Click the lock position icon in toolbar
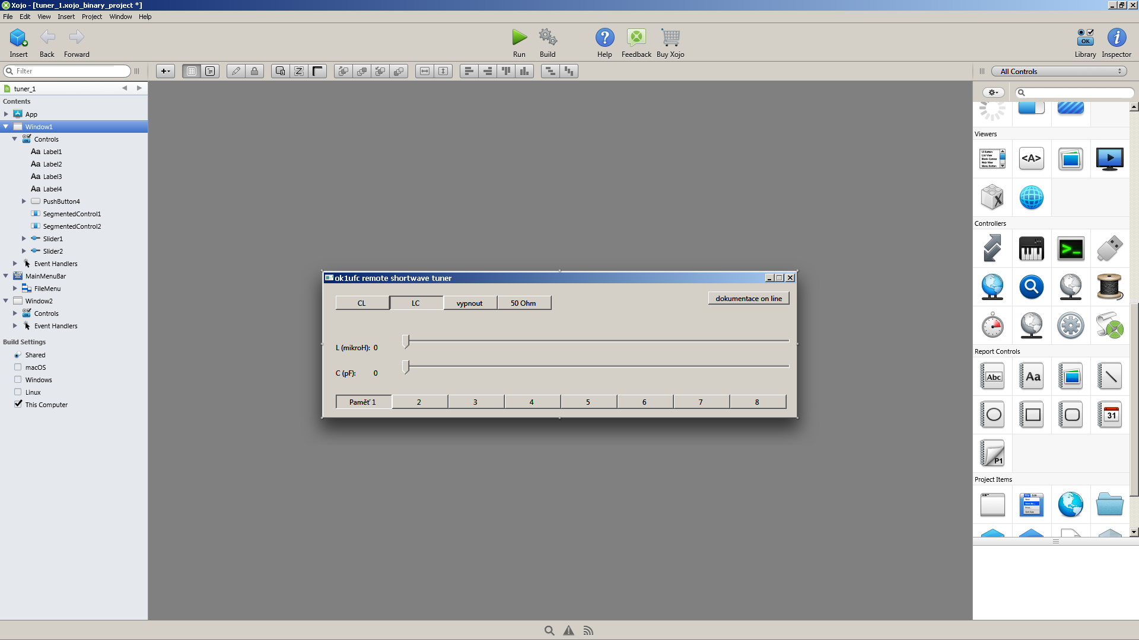 tap(254, 71)
